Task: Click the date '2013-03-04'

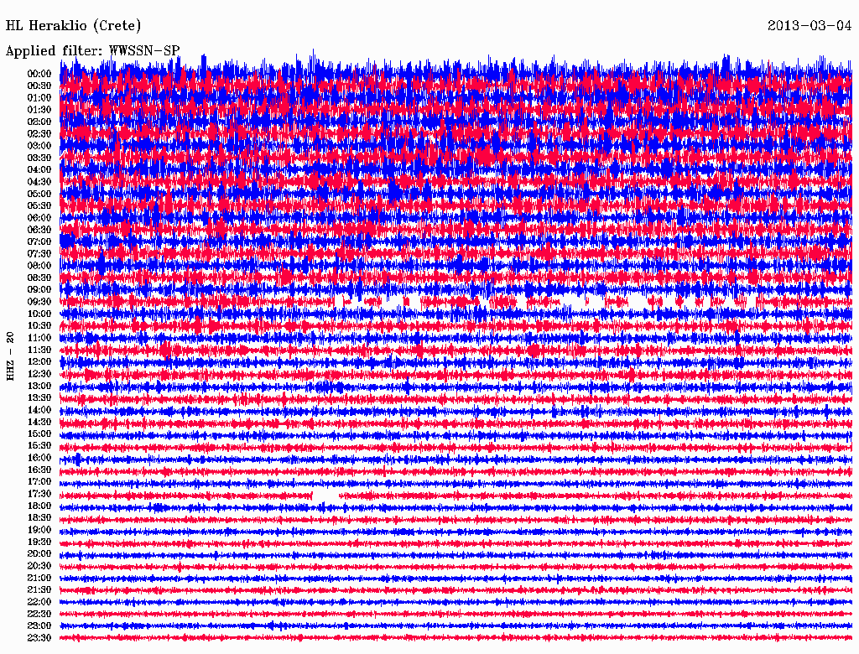Action: coord(810,25)
